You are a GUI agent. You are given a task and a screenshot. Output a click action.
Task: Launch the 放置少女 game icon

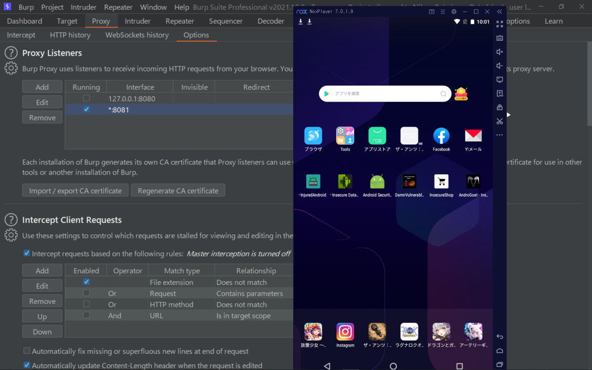click(x=313, y=332)
